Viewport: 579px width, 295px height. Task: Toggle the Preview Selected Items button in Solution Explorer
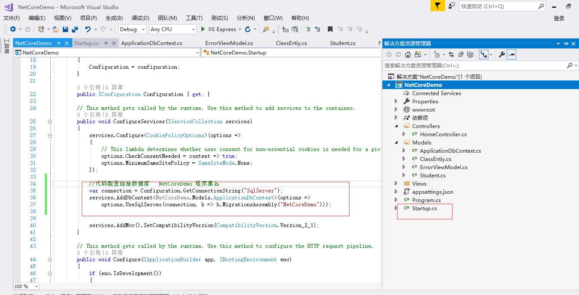[511, 55]
